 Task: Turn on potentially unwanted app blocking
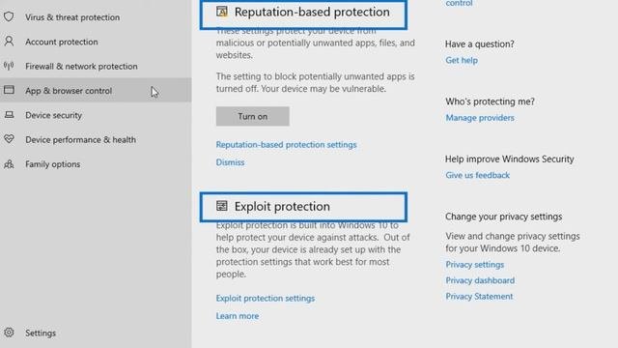coord(253,116)
